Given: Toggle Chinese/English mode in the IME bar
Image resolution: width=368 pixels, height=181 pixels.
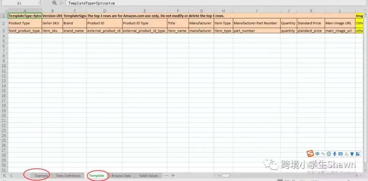Looking at the screenshot, I should [317, 154].
